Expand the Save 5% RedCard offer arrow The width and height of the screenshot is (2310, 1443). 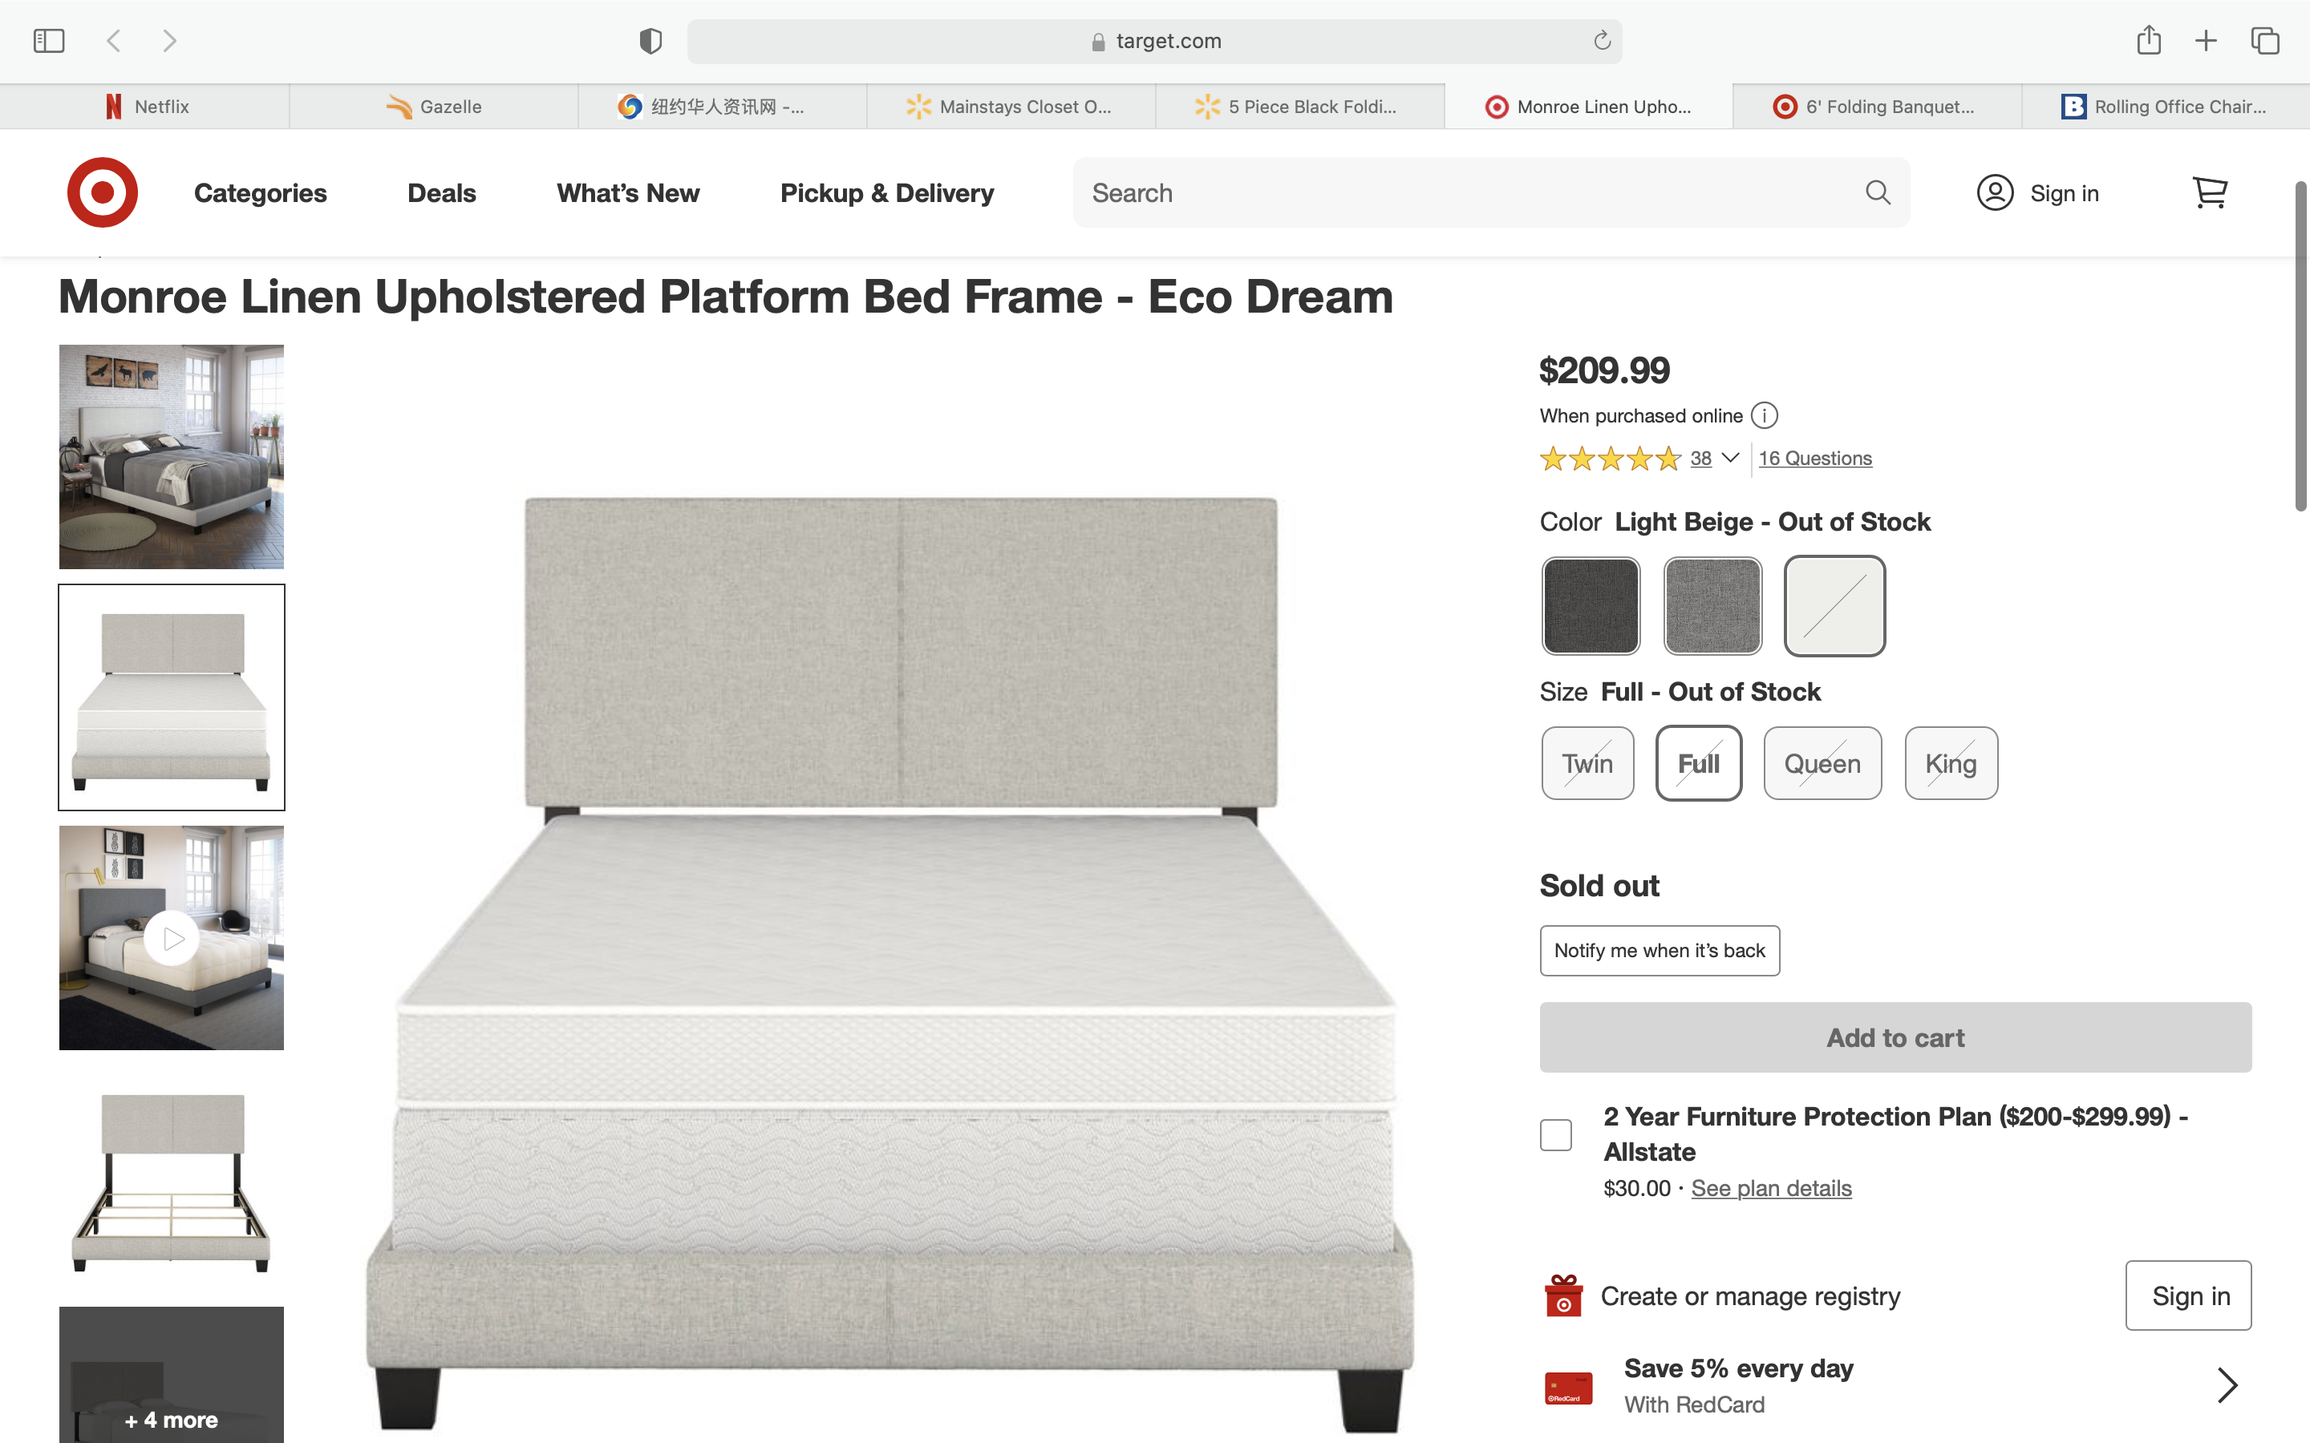click(x=2227, y=1384)
